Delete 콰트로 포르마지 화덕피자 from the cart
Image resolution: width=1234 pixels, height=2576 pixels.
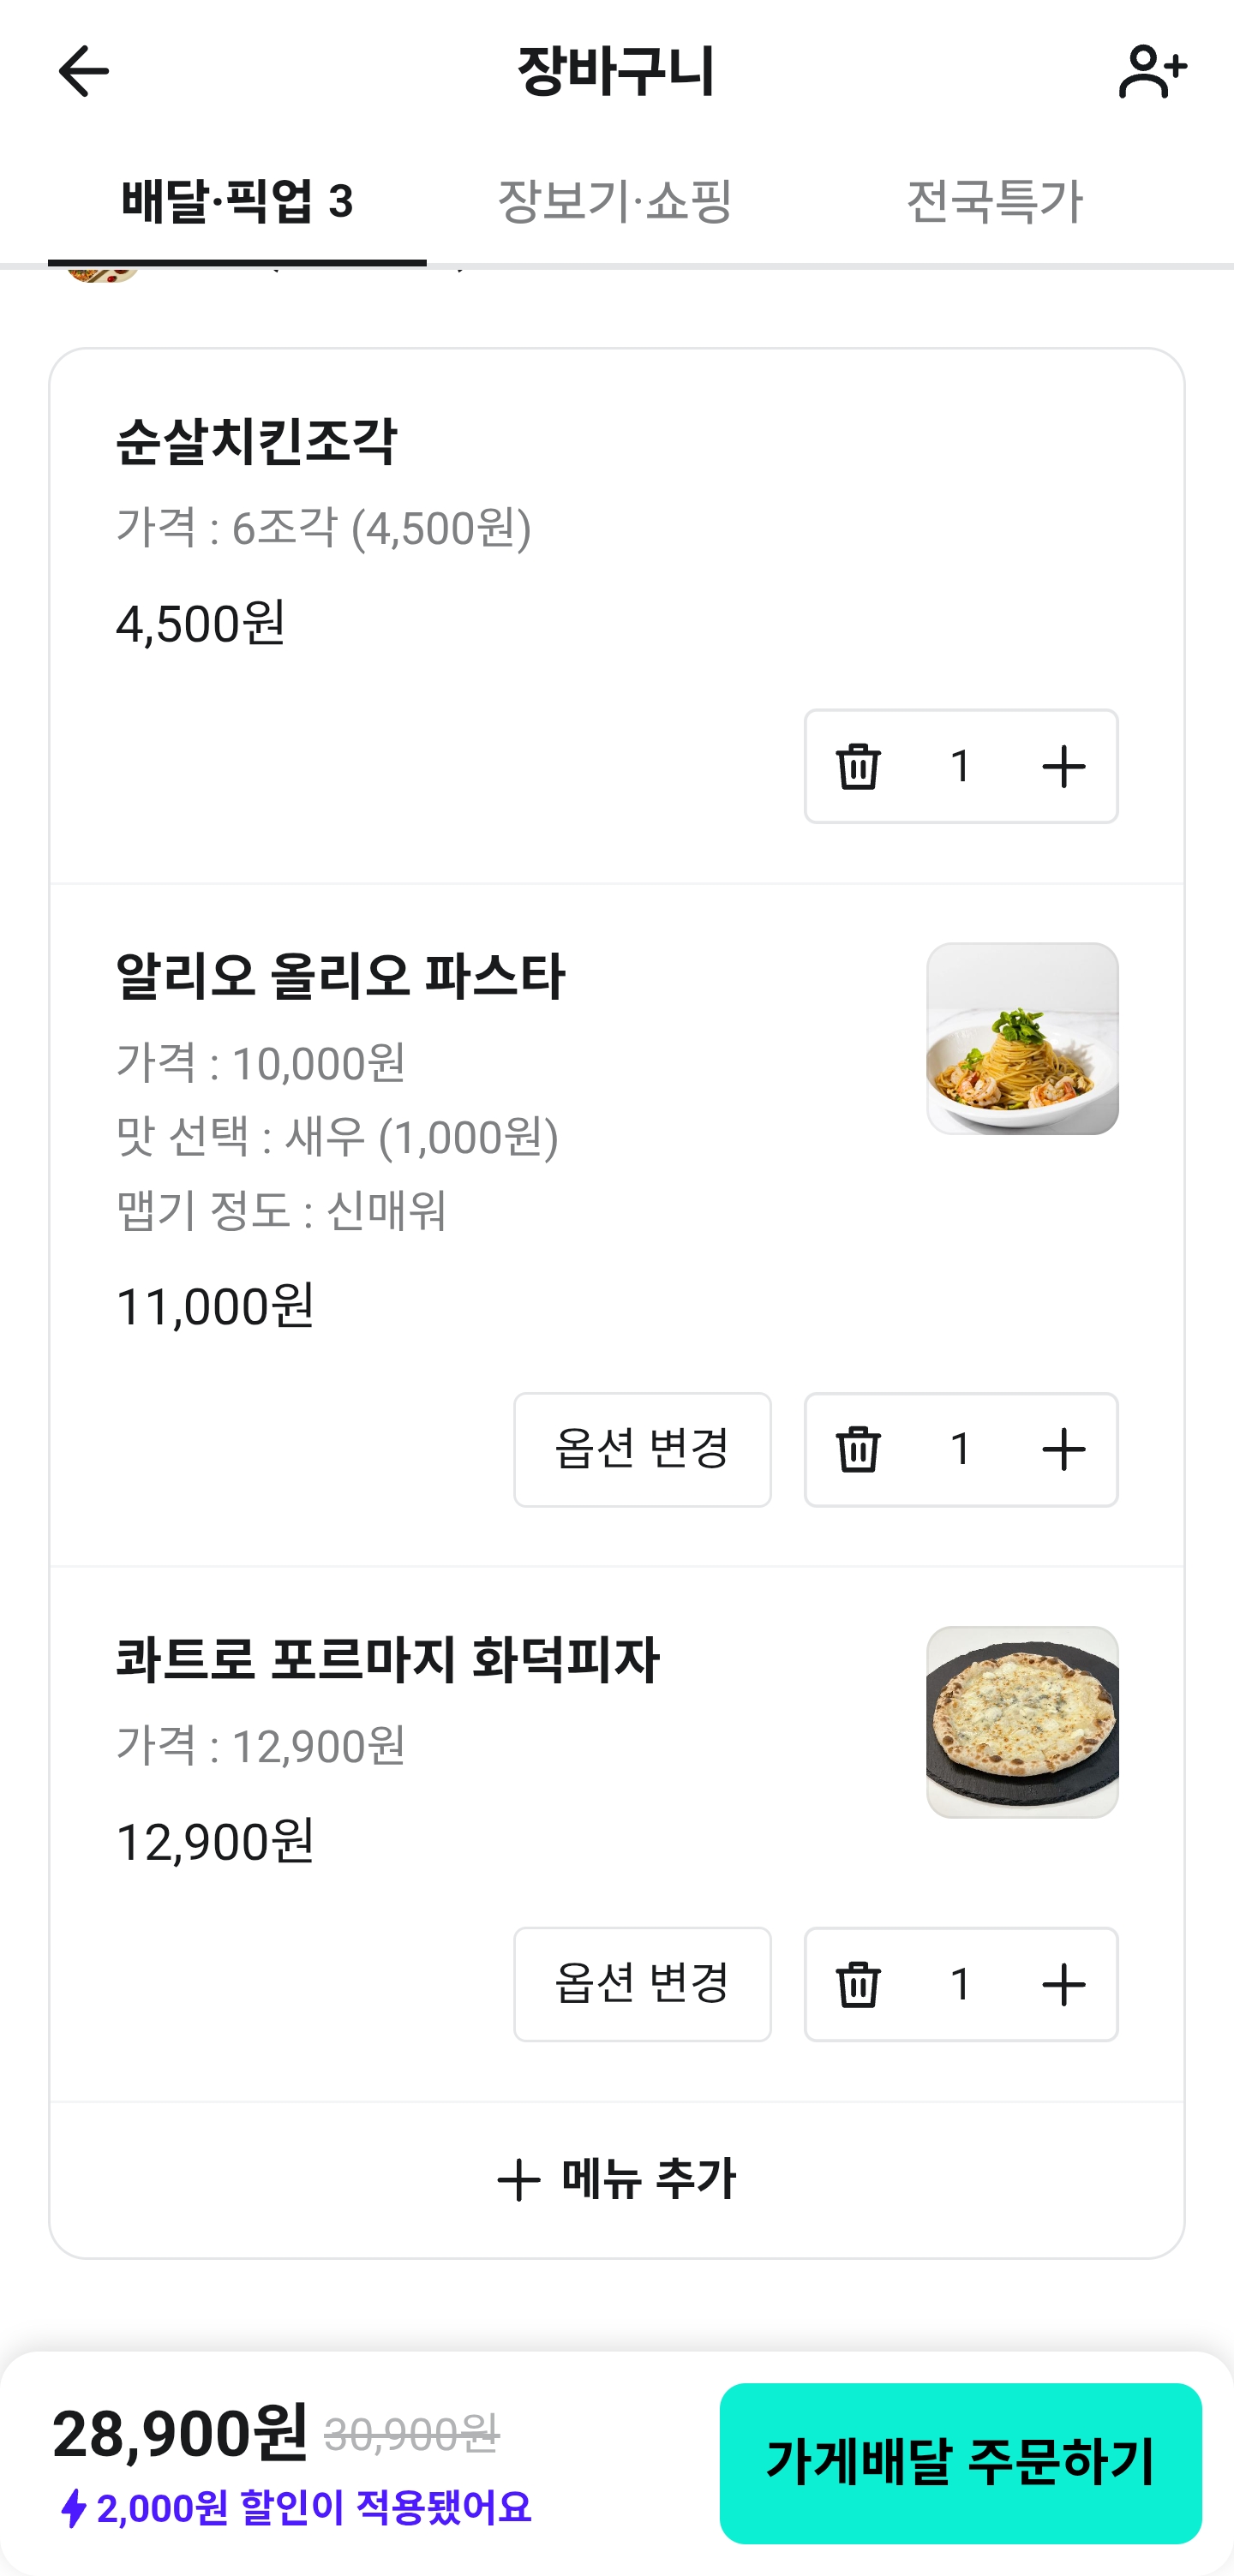point(858,1984)
